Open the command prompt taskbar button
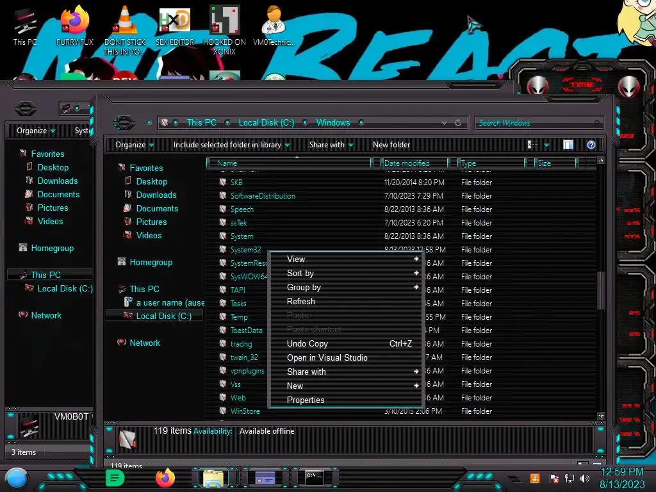 (x=314, y=477)
